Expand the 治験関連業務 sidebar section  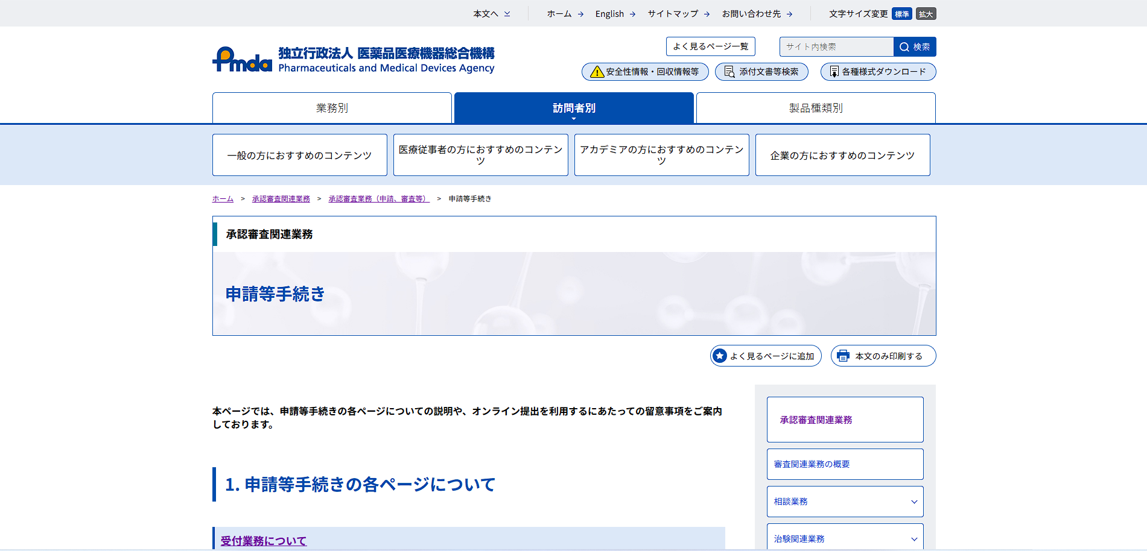913,539
